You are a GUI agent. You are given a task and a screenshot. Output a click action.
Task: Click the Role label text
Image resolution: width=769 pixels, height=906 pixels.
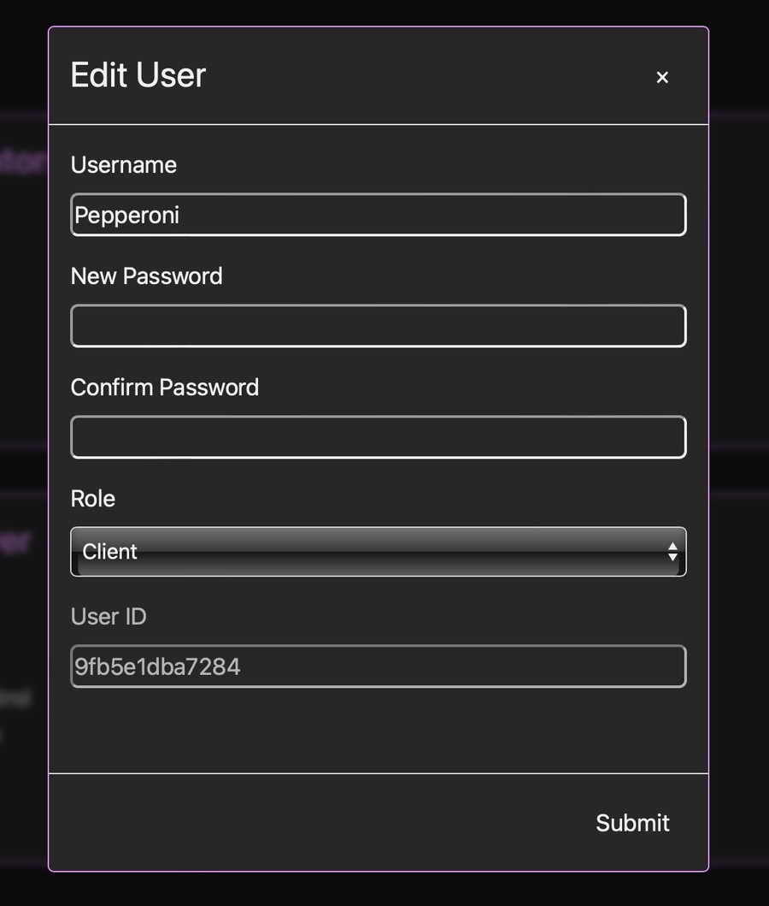pyautogui.click(x=92, y=499)
